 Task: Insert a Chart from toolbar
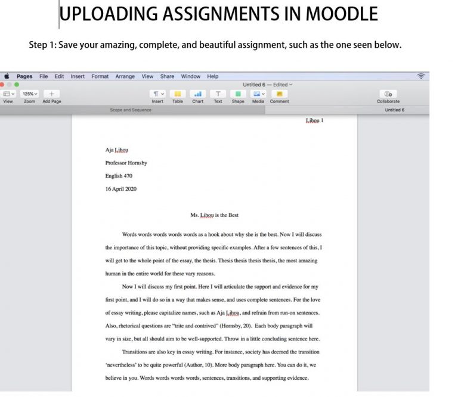(x=198, y=94)
